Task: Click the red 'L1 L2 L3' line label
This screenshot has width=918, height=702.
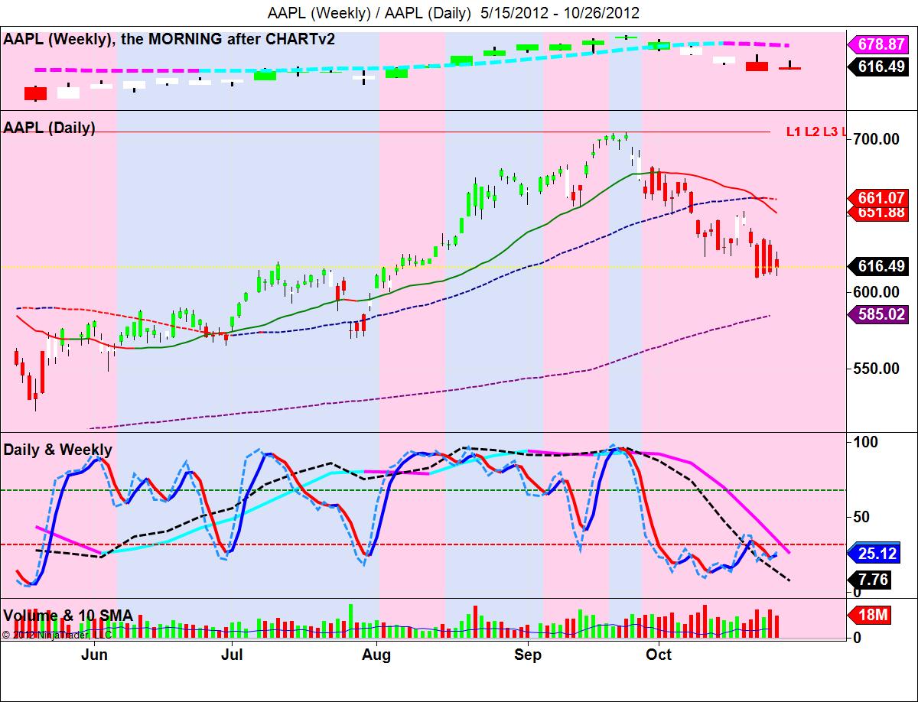Action: (816, 132)
